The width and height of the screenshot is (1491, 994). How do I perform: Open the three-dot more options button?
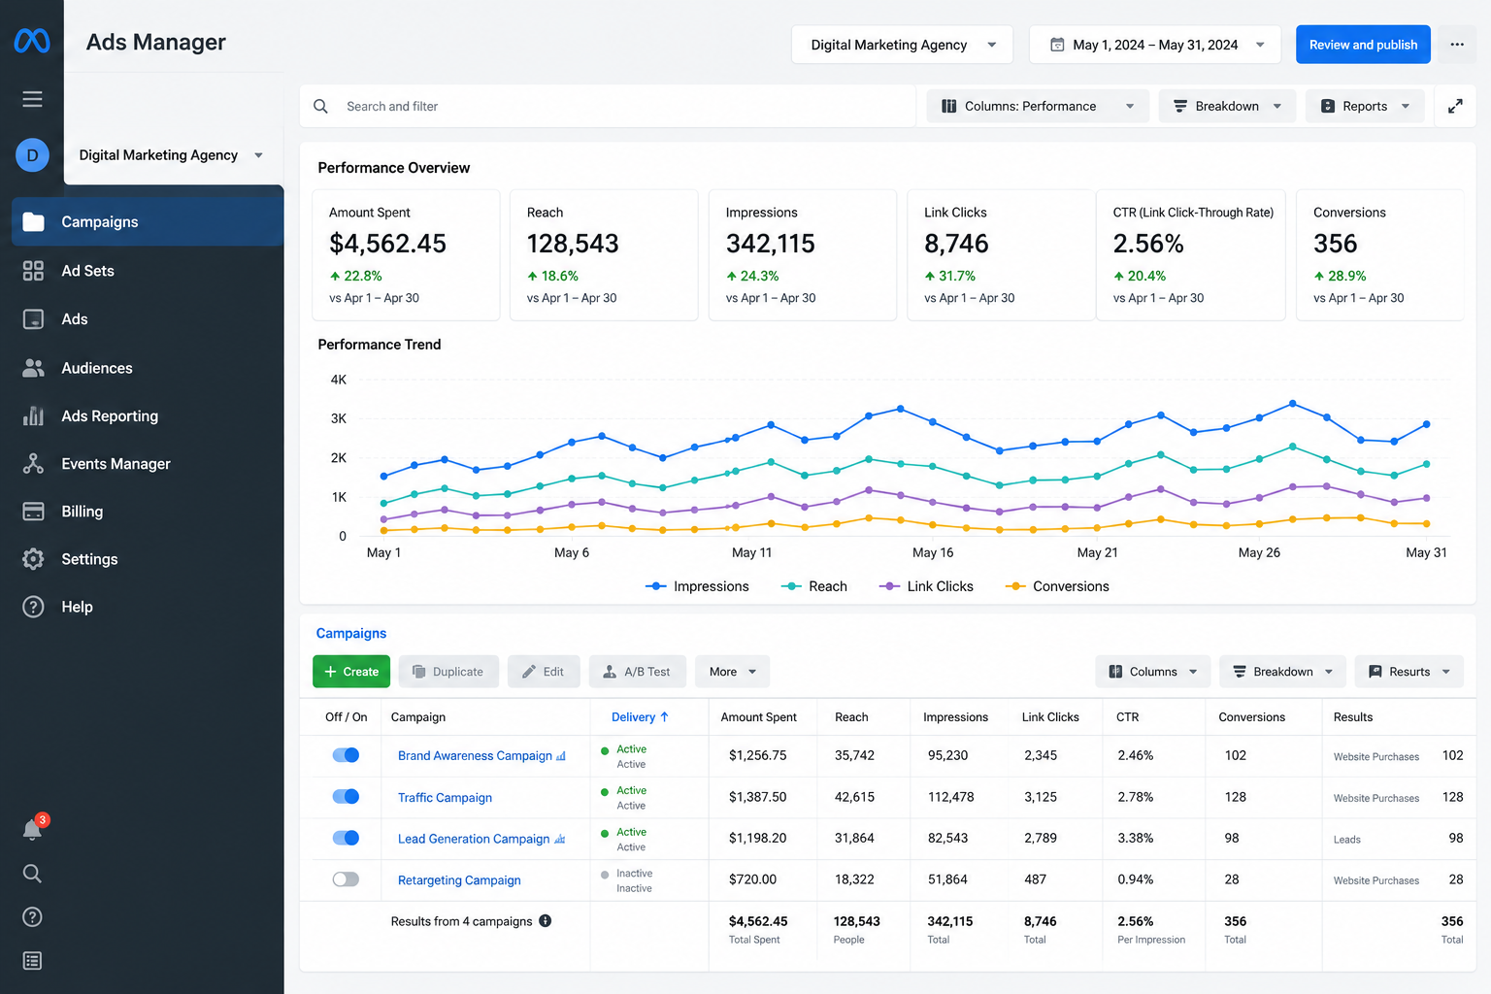(1457, 45)
